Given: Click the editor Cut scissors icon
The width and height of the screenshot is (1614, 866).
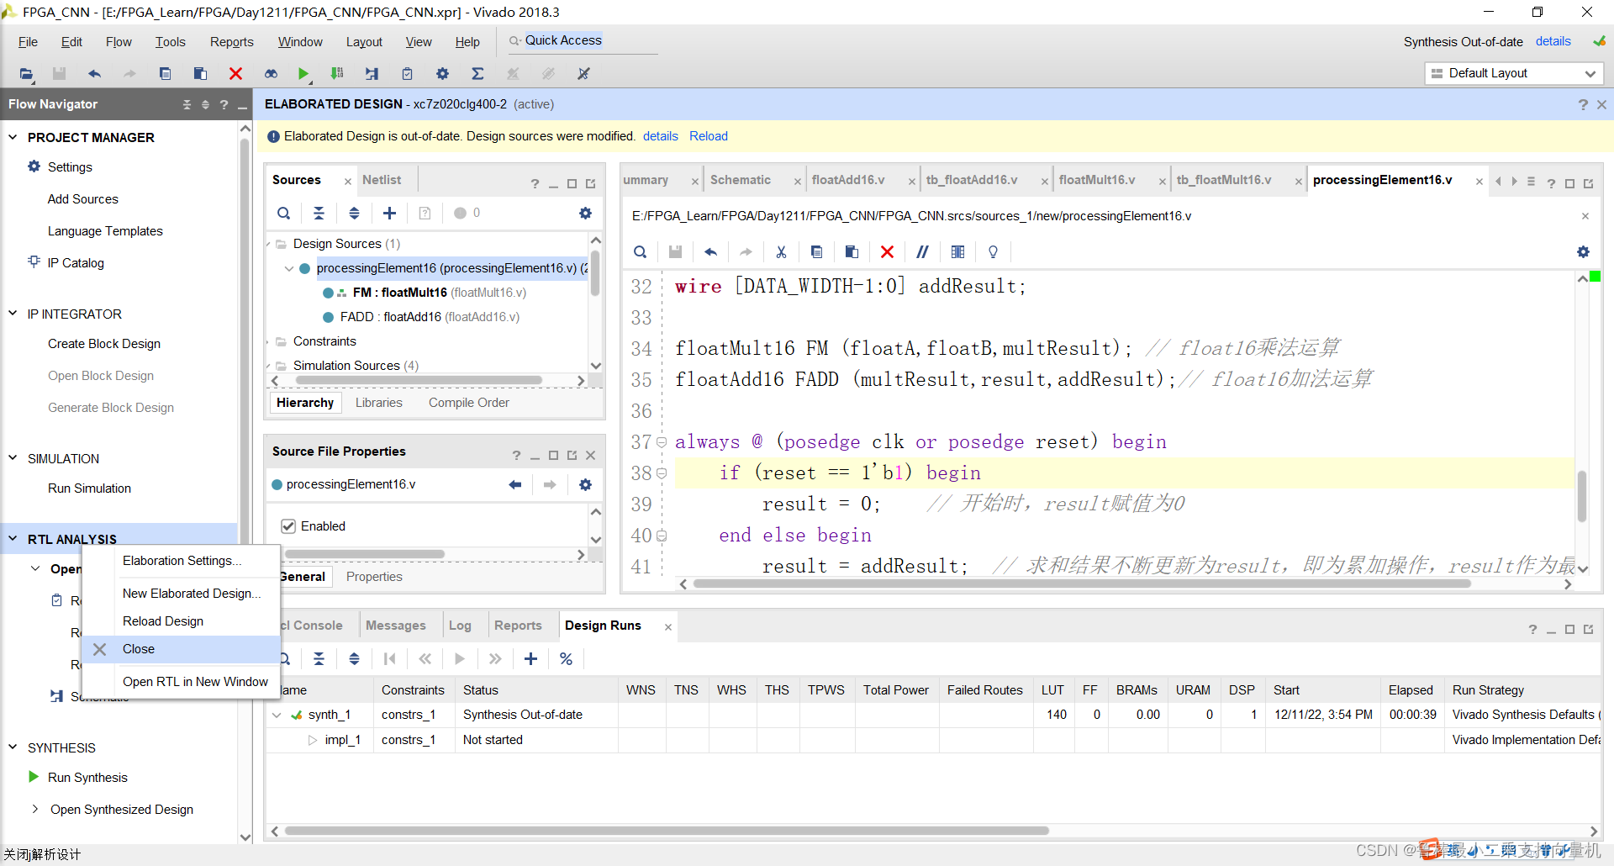Looking at the screenshot, I should [781, 252].
